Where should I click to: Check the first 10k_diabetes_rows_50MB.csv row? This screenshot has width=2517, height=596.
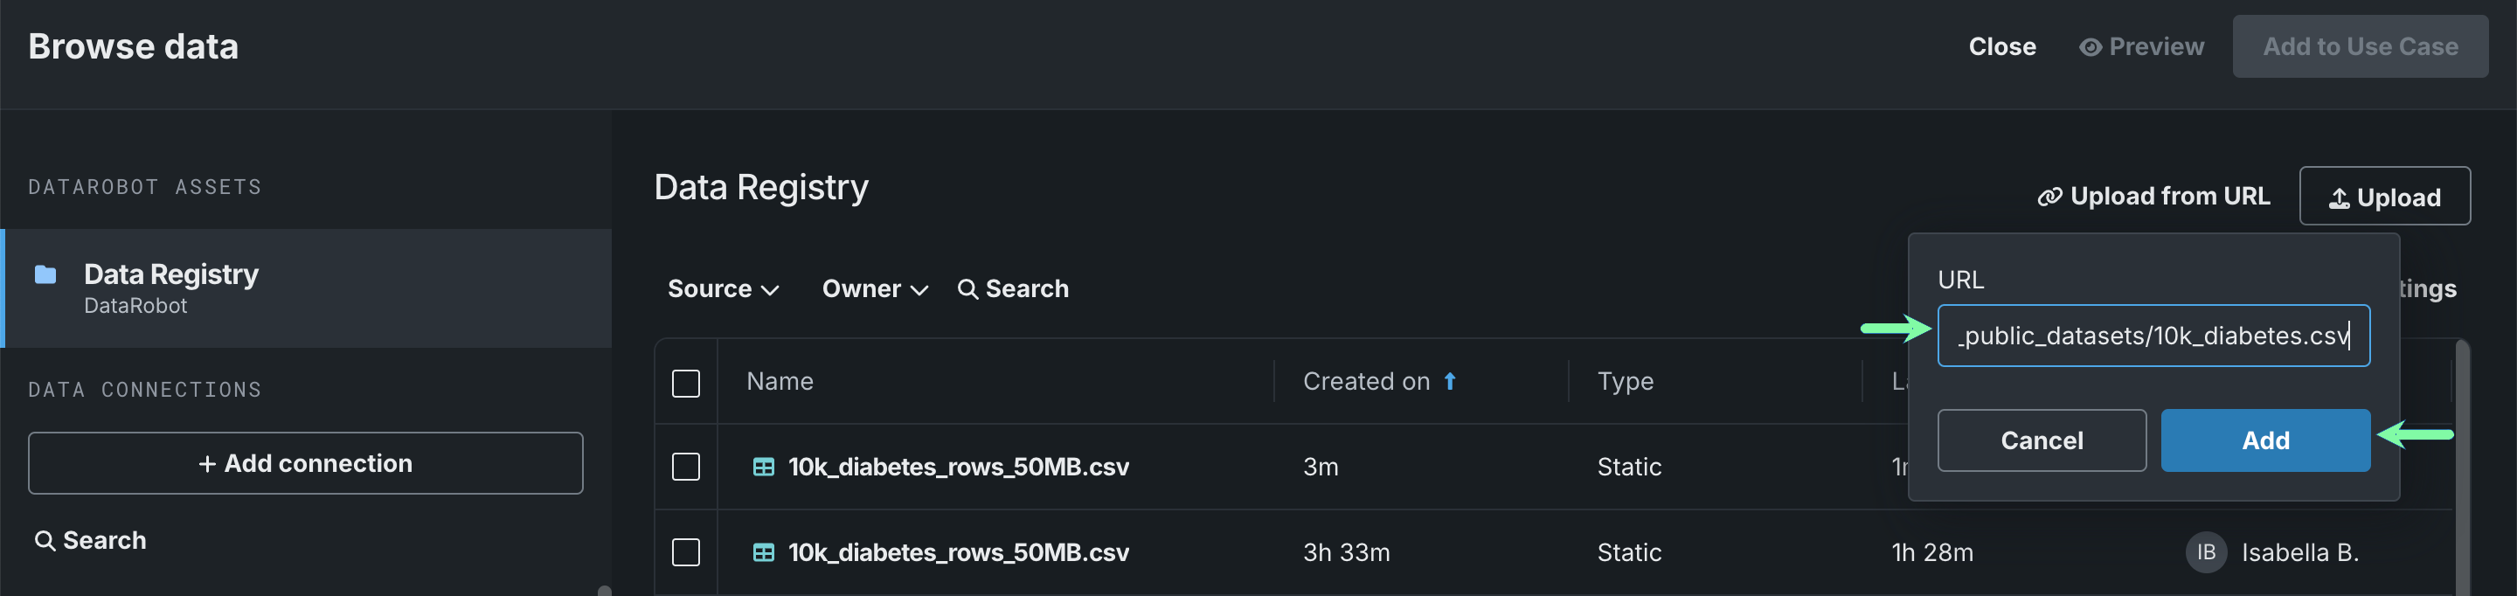coord(686,467)
